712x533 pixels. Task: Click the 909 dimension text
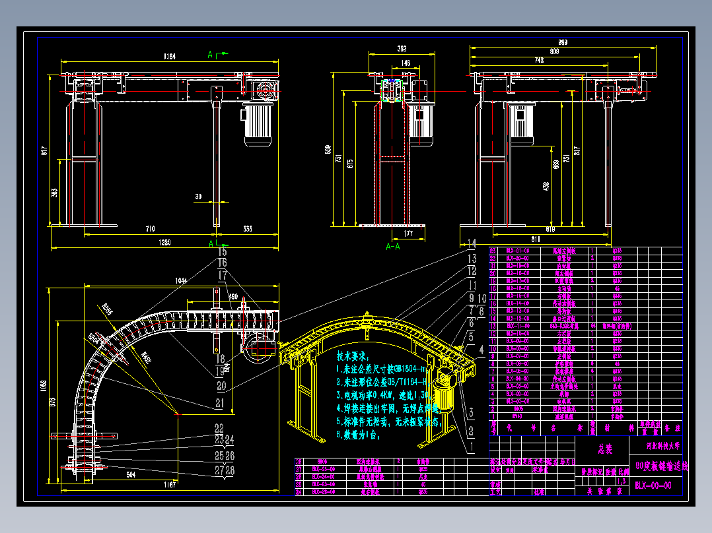pyautogui.click(x=554, y=51)
